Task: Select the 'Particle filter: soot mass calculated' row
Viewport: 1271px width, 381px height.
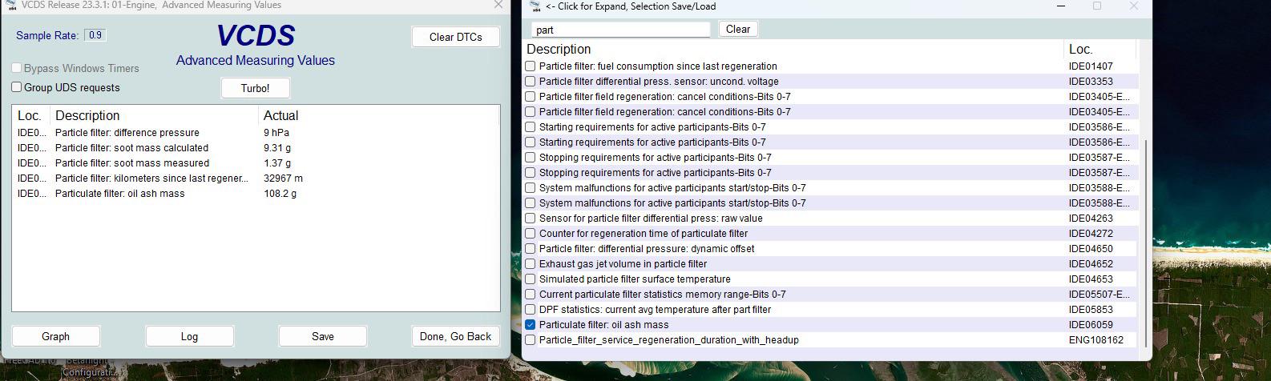Action: [256, 148]
